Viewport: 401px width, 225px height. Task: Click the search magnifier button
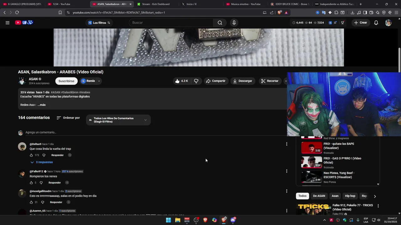(220, 22)
